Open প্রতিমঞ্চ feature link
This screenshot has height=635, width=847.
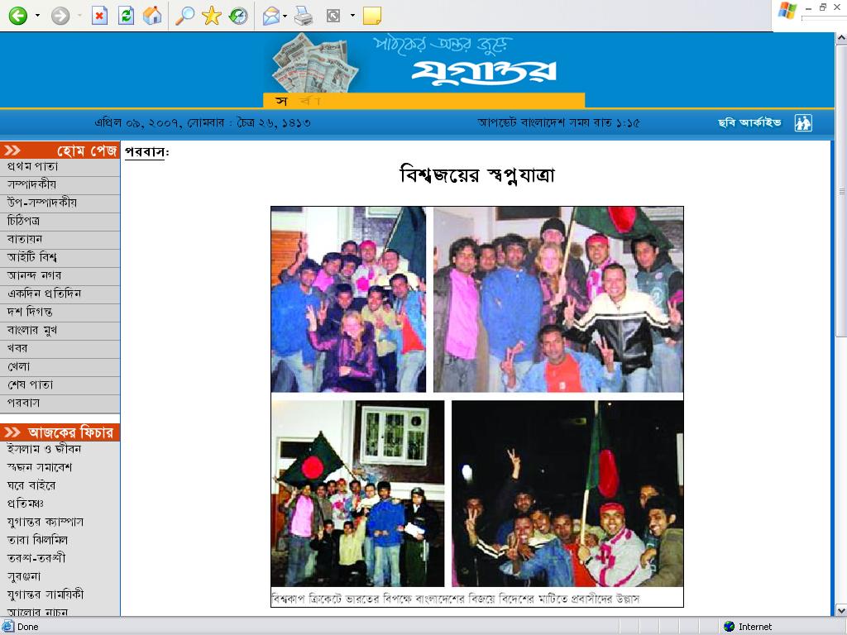(x=26, y=504)
